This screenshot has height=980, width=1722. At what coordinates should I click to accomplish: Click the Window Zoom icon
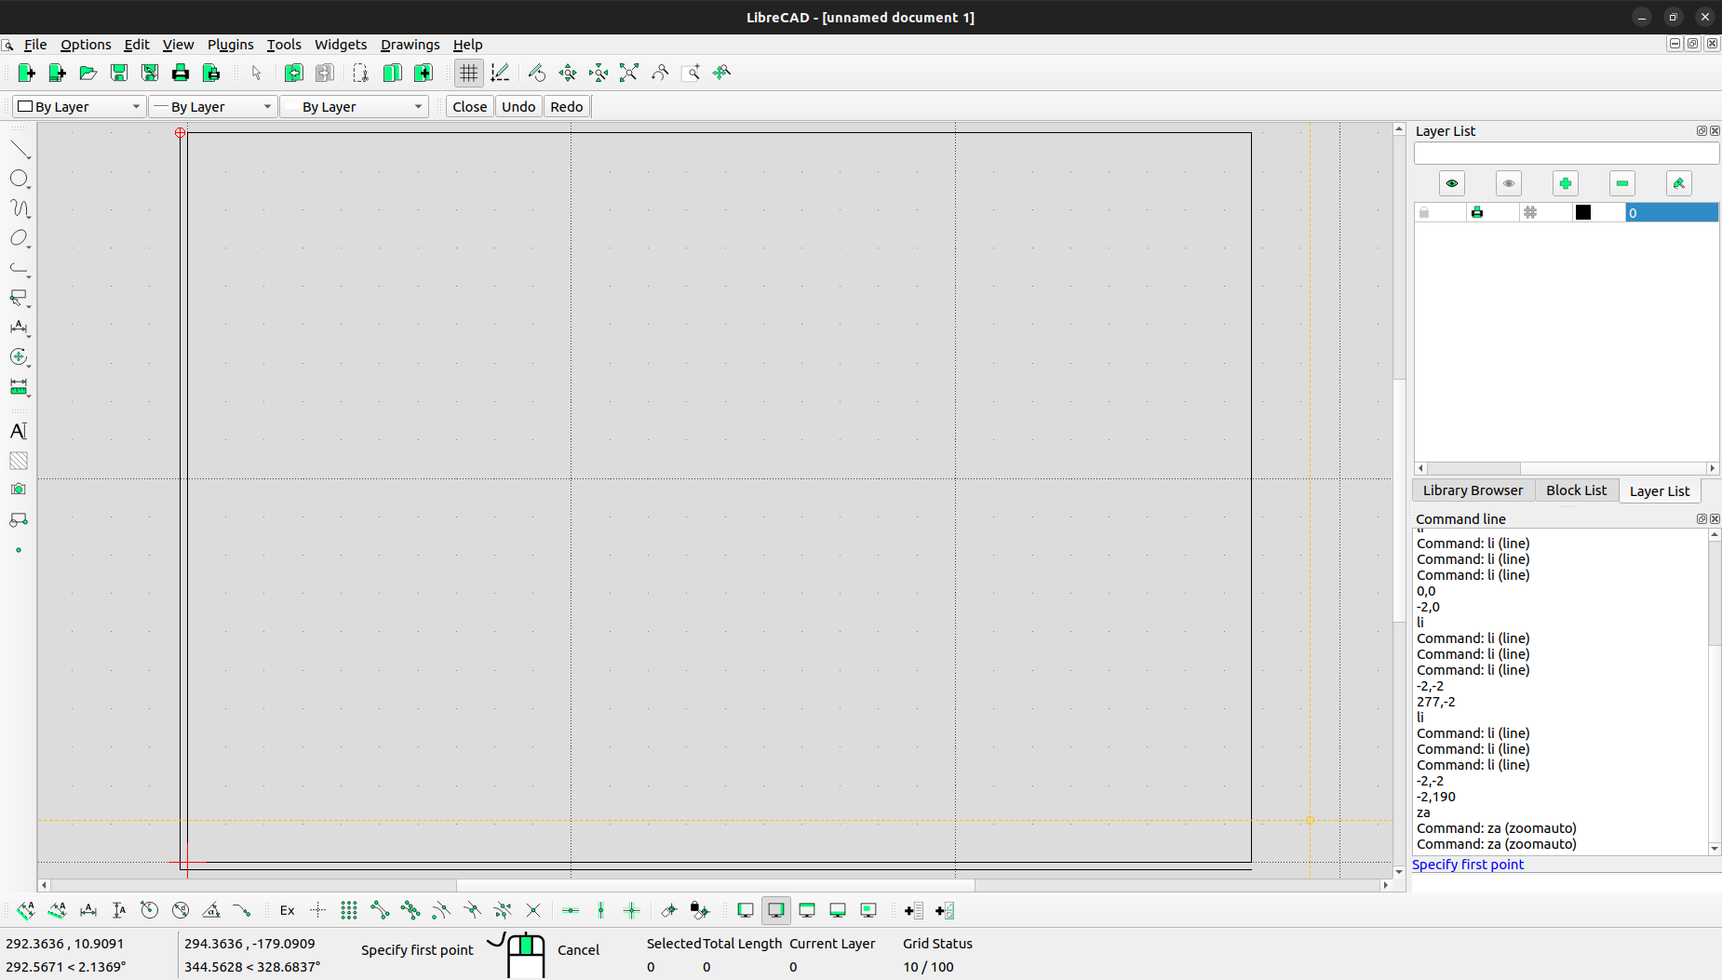[x=691, y=73]
